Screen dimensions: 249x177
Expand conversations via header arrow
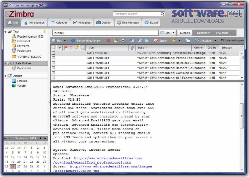pos(60,47)
